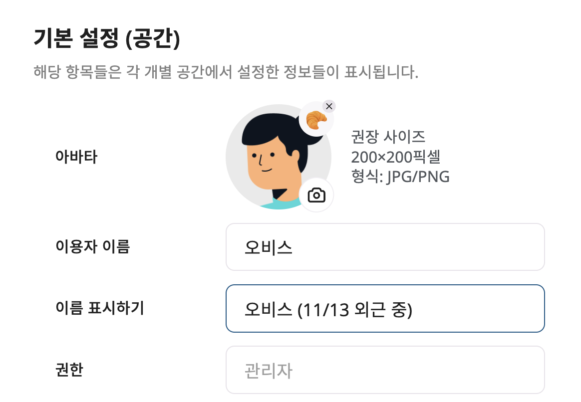Screen dimensions: 581x402
Task: Select the 이용자 이름 field showing 오비스
Action: [384, 246]
